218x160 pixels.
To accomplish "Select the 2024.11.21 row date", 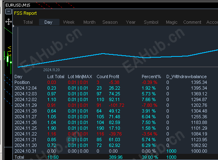I will [x=25, y=140].
